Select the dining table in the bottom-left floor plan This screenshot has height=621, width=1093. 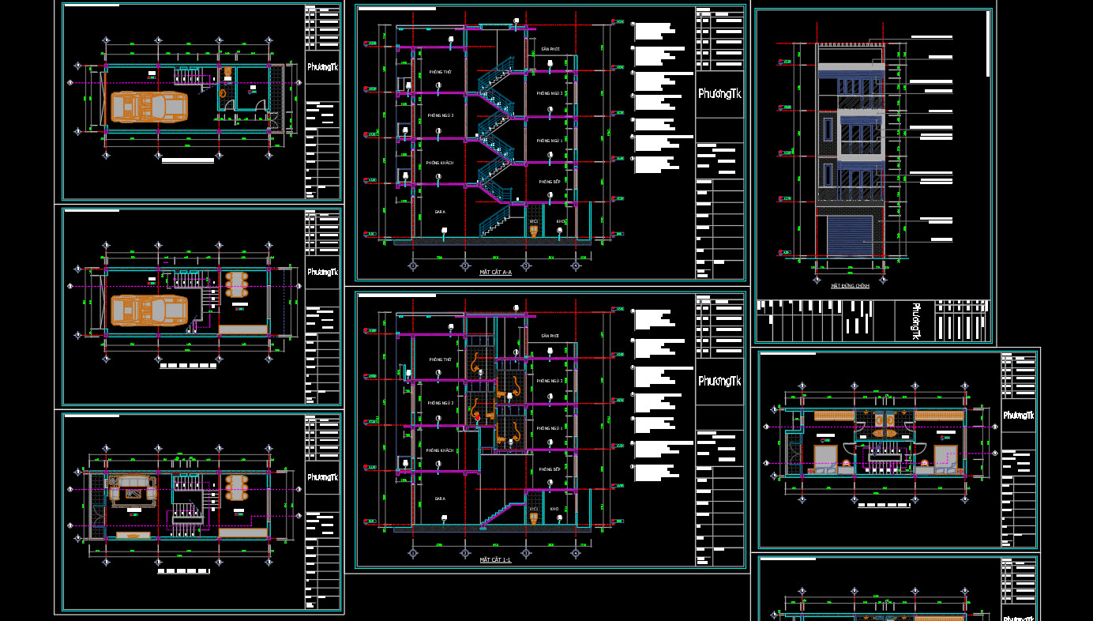click(x=236, y=487)
